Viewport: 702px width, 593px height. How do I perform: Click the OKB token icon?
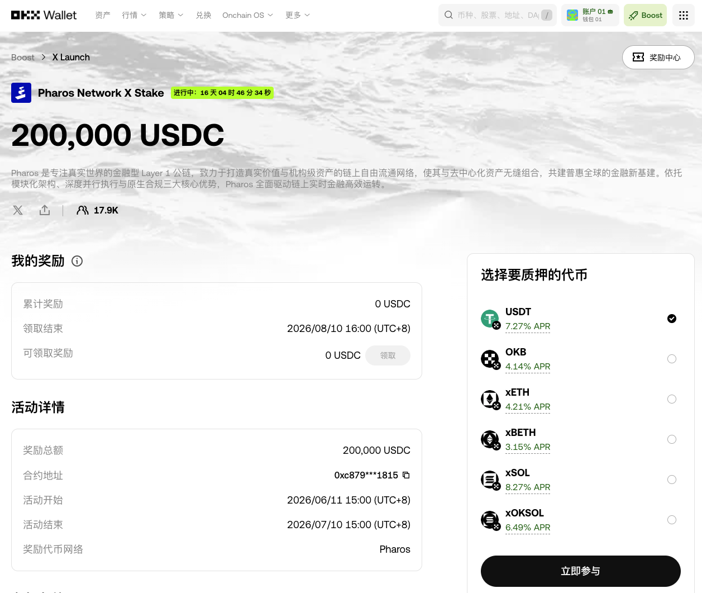[x=490, y=359]
